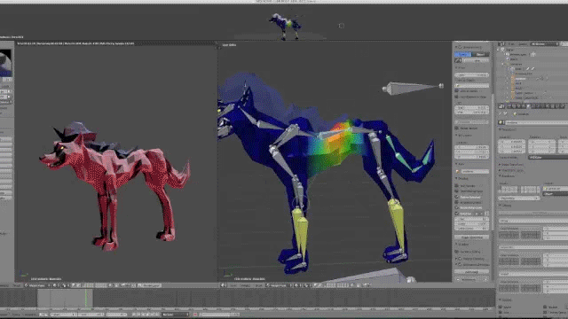Viewport: 568px width, 319px height.
Task: Open the editor type icon in right 3D viewport header
Action: 224,285
